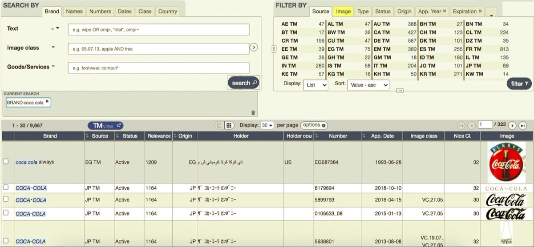Focus the Goods/Services input
534x247 pixels.
[x=158, y=68]
